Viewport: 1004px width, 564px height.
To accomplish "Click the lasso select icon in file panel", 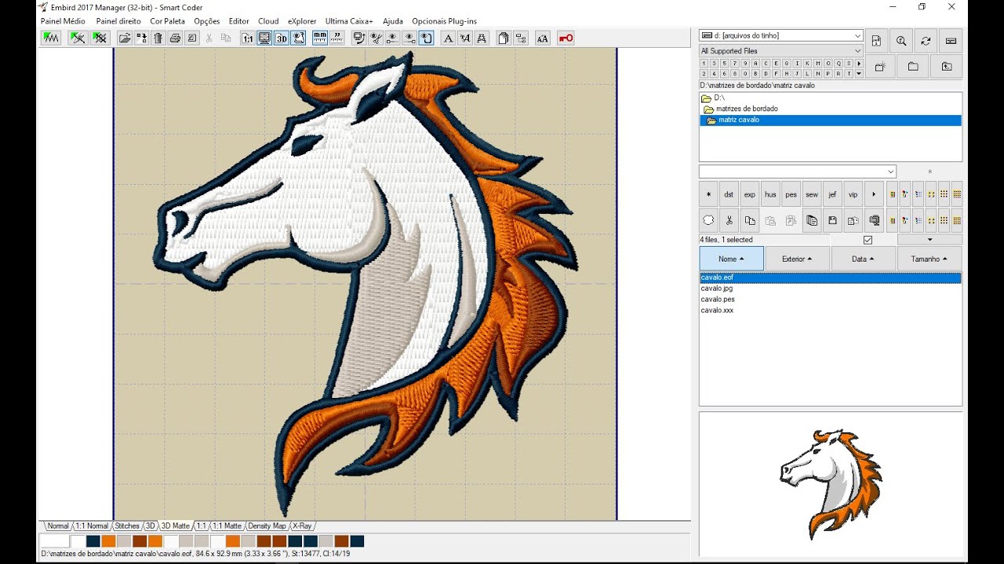I will pyautogui.click(x=708, y=220).
